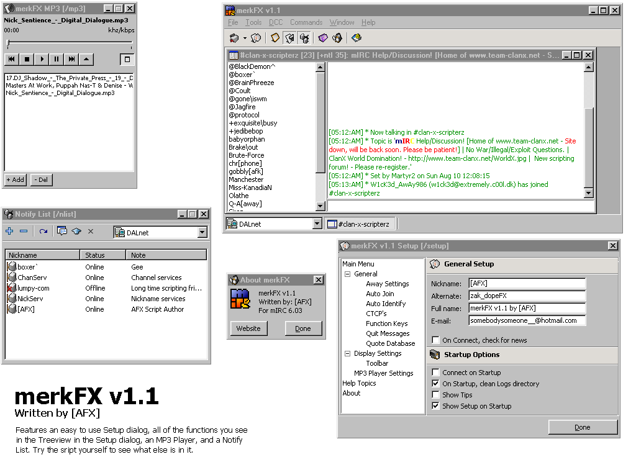Select Away Settings in Setup tree
This screenshot has width=636, height=457.
(388, 284)
